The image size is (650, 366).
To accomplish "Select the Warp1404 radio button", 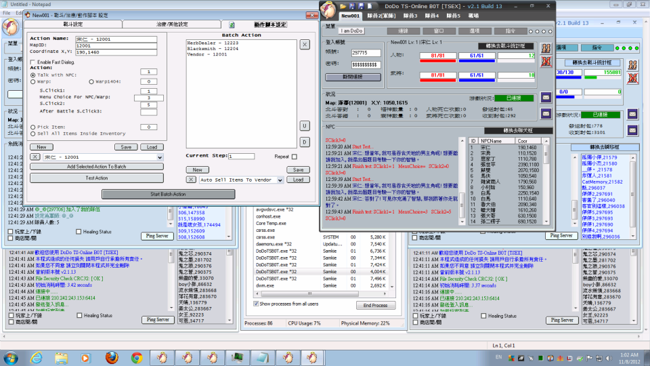I will 91,82.
